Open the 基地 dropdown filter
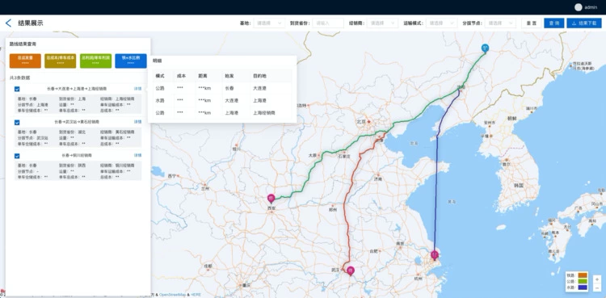This screenshot has width=606, height=298. 269,23
